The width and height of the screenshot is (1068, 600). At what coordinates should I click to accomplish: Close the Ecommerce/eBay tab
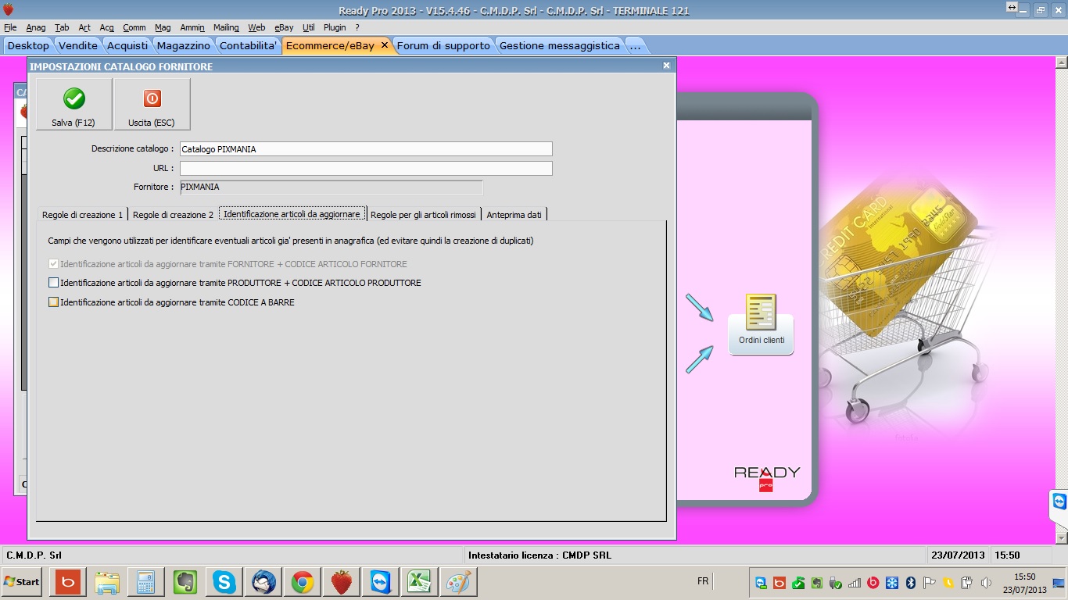384,45
